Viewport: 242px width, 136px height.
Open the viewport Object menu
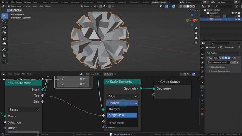[48, 6]
